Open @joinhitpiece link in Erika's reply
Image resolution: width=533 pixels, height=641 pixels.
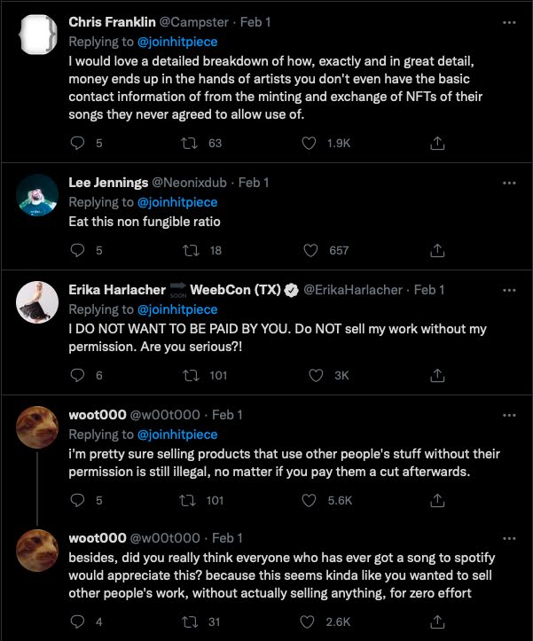pyautogui.click(x=176, y=309)
